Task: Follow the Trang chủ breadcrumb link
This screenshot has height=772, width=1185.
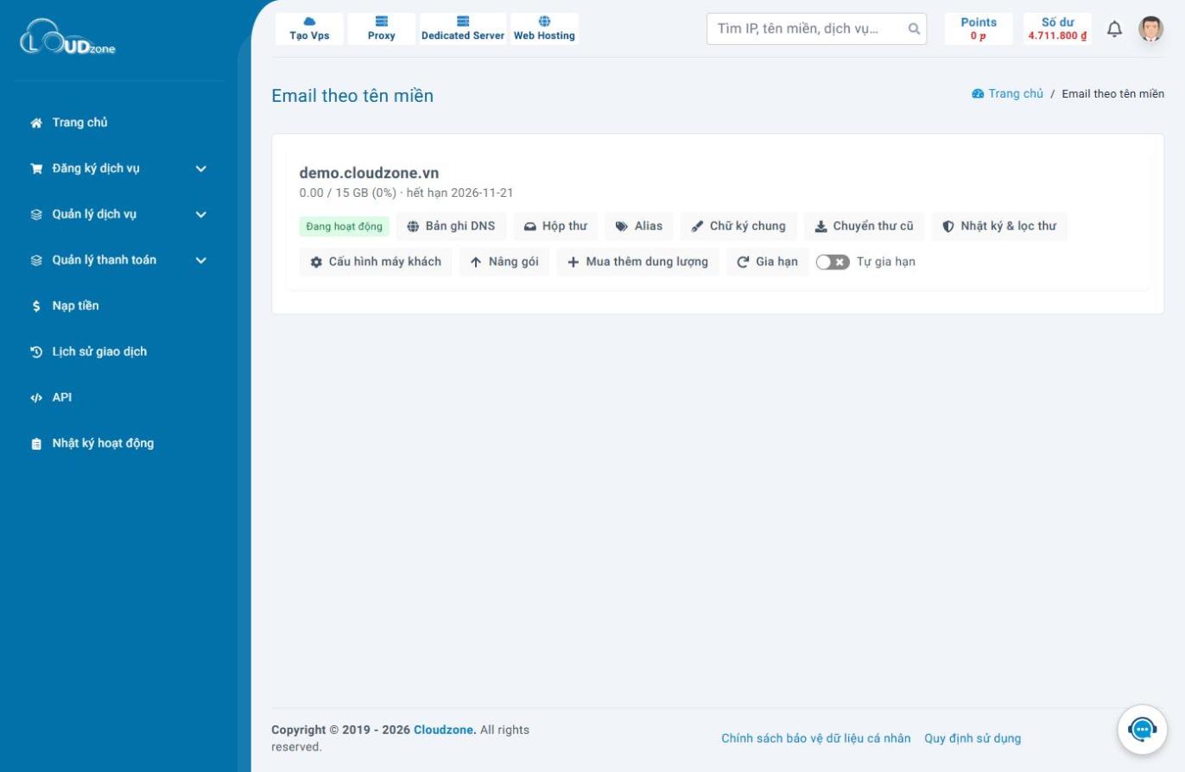Action: click(x=1008, y=93)
